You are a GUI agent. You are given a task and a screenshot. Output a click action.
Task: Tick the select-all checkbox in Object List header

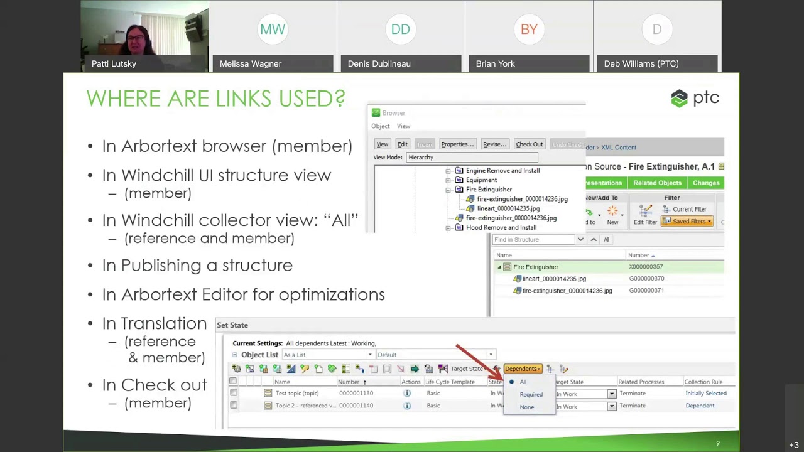[233, 382]
